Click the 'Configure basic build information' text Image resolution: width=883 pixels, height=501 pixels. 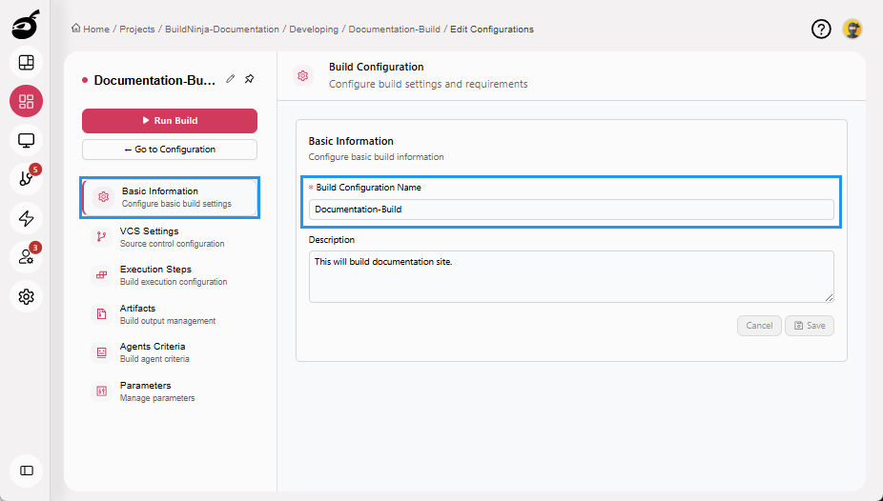click(376, 157)
